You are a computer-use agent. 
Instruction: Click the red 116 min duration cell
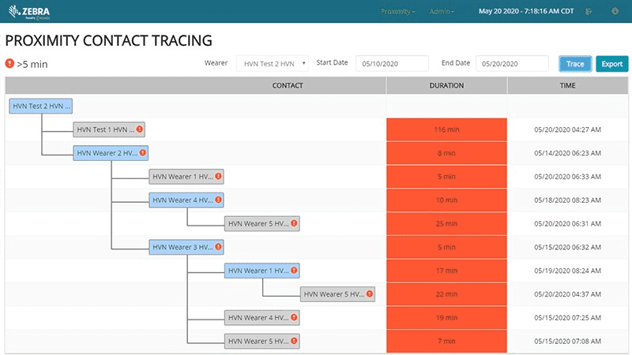[x=446, y=129]
